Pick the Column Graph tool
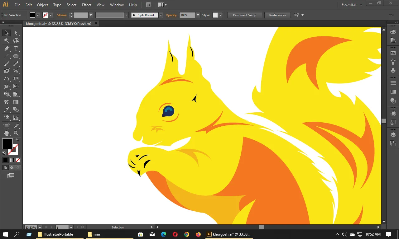The width and height of the screenshot is (399, 239). coord(16,118)
